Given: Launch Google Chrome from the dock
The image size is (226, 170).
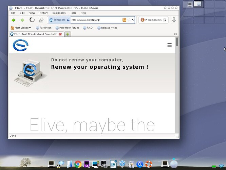Looking at the screenshot, I should (x=78, y=164).
